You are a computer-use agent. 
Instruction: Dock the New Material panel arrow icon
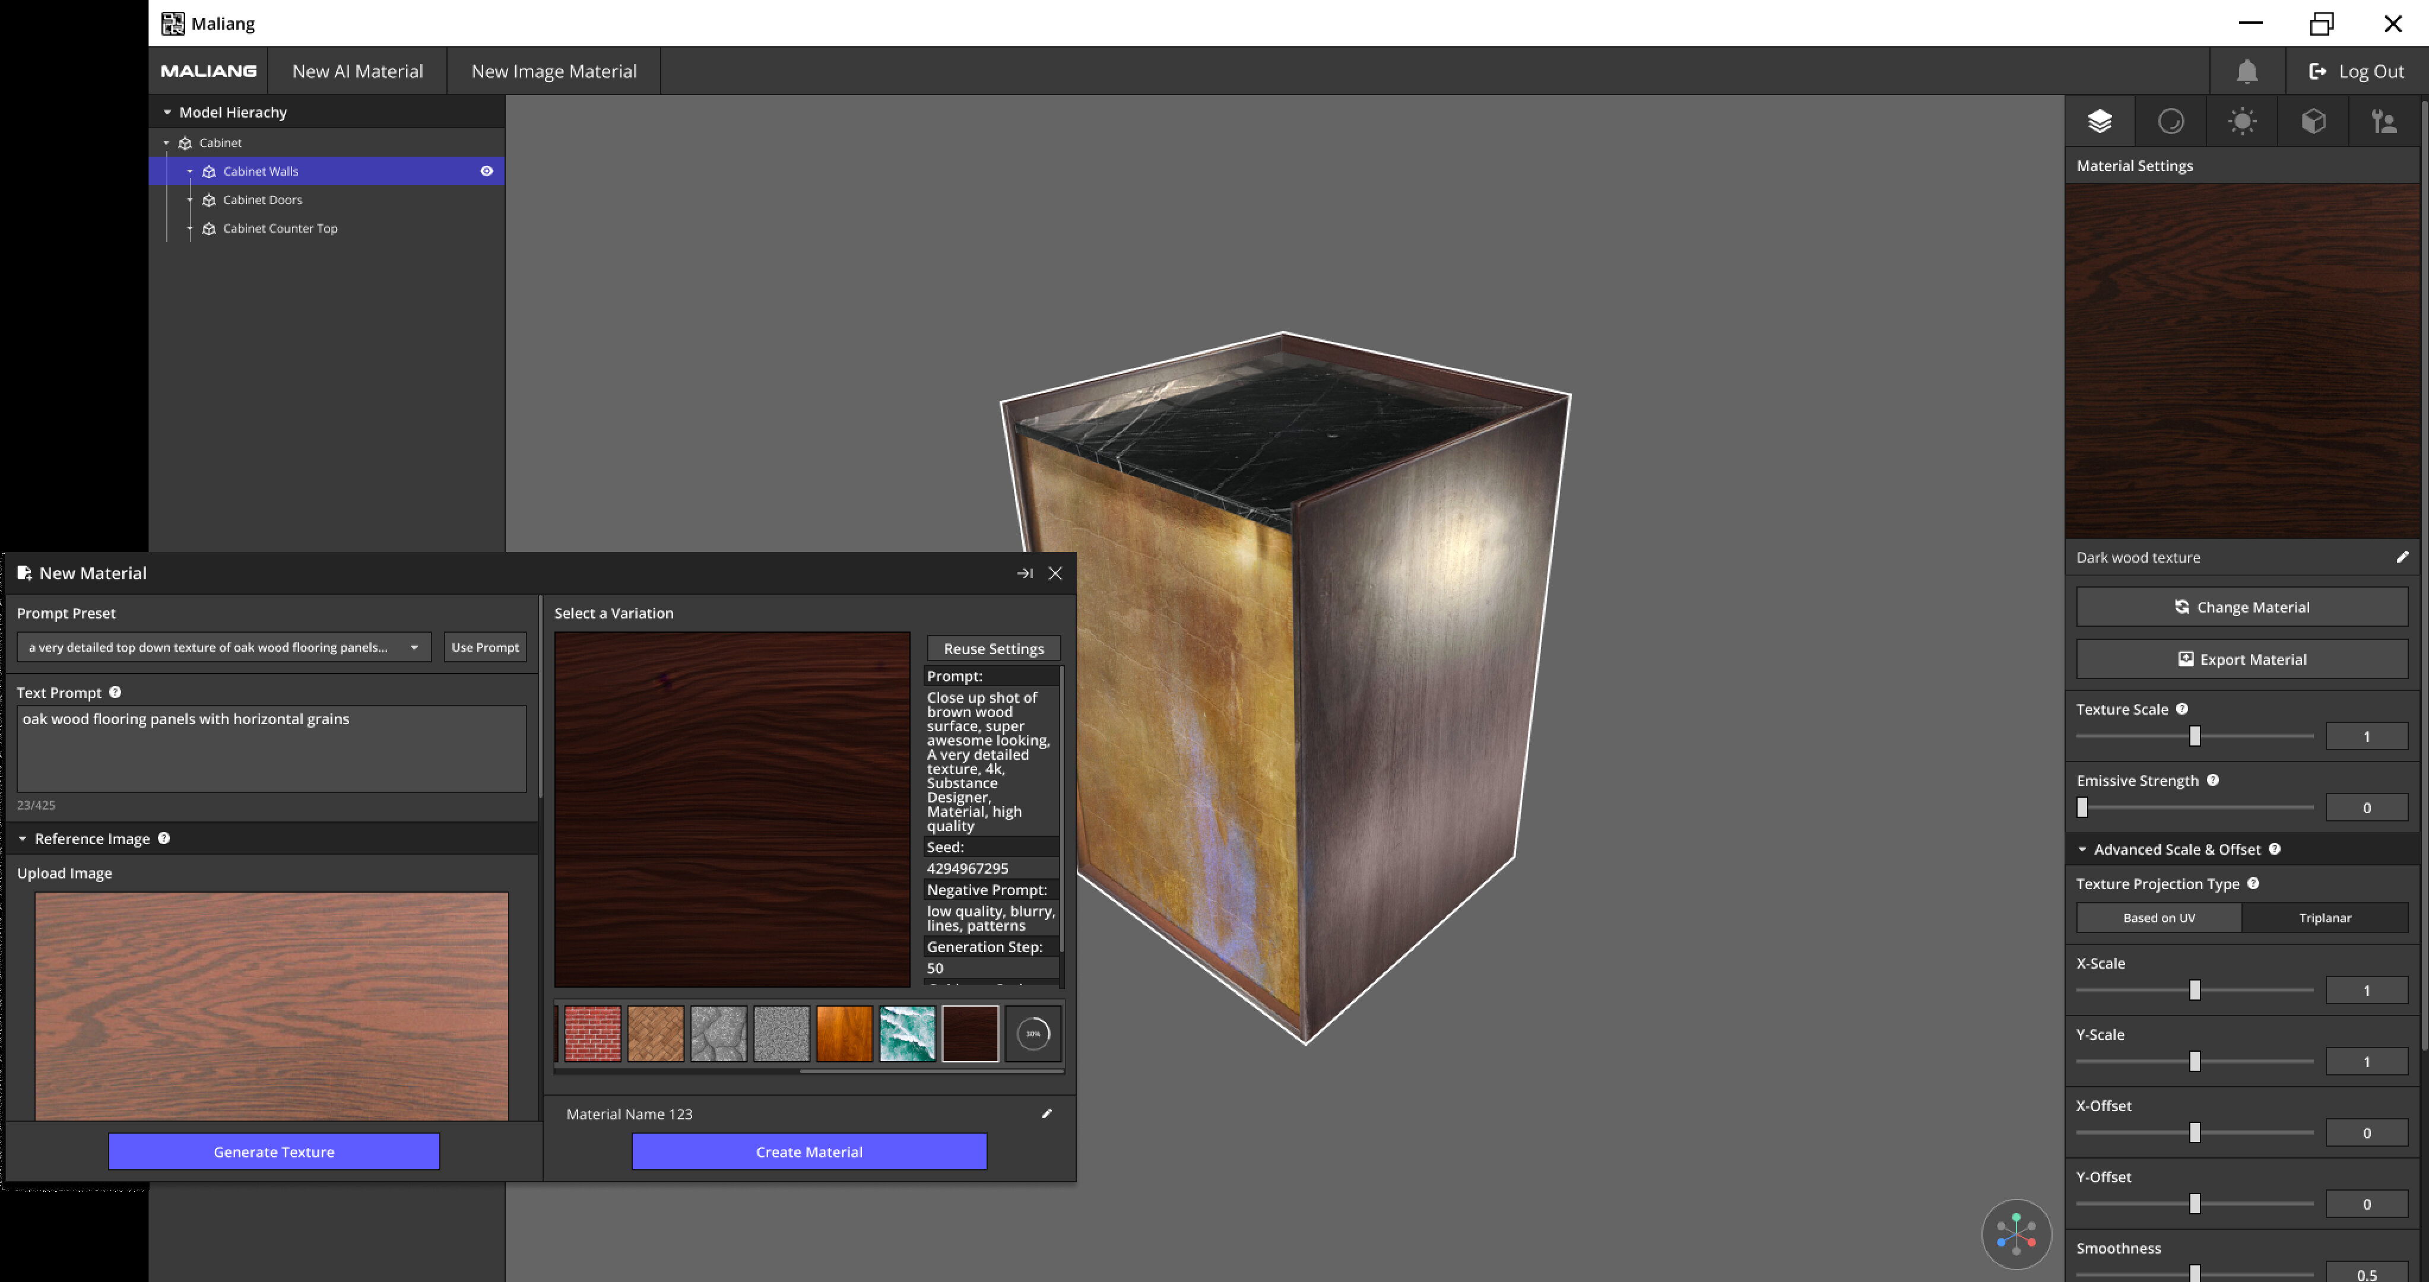tap(1024, 573)
